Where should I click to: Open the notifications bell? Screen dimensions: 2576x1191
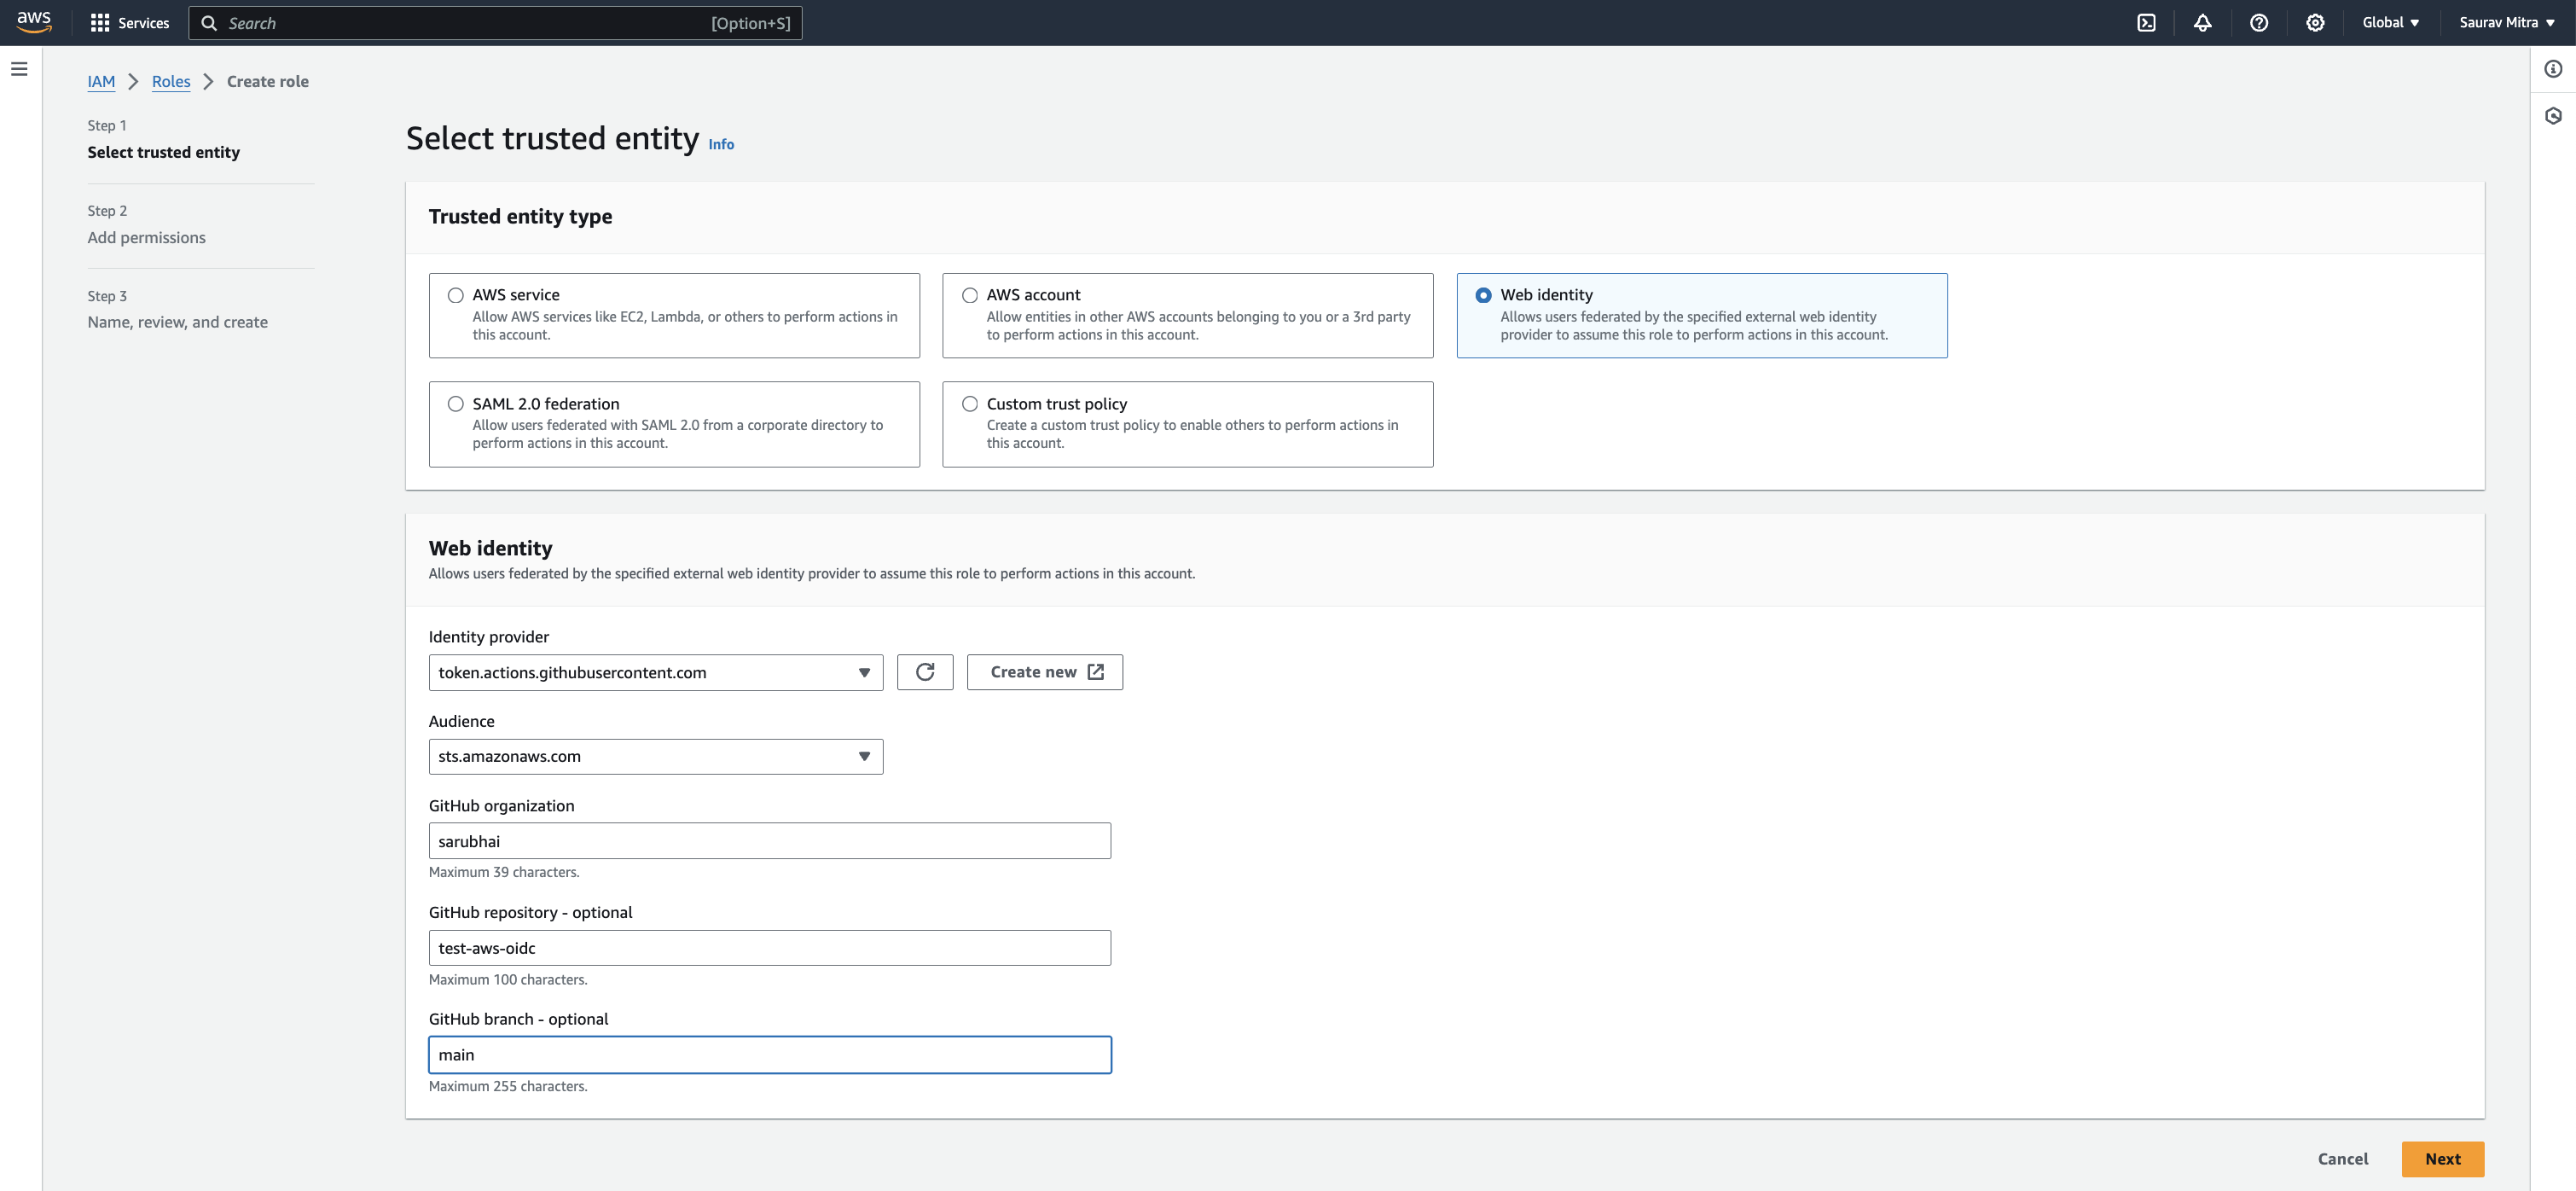coord(2202,23)
